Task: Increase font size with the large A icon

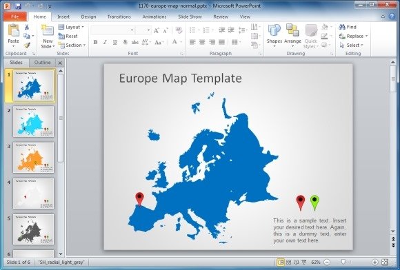Action: tap(157, 31)
